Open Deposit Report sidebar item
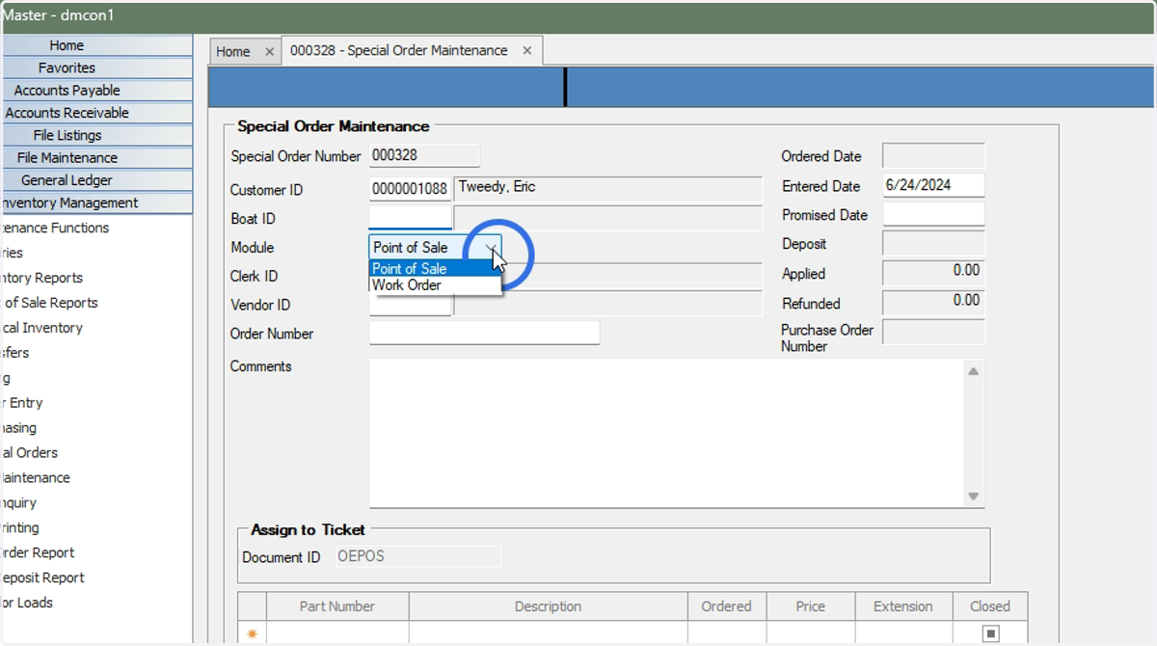Image resolution: width=1157 pixels, height=646 pixels. tap(42, 579)
